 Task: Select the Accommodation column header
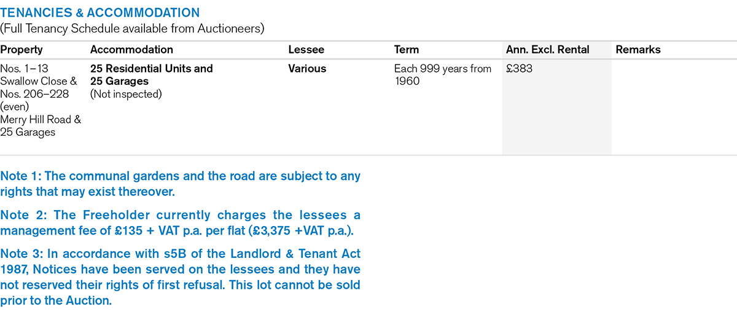[x=131, y=50]
